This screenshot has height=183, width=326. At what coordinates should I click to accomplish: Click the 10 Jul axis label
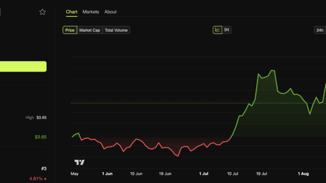point(232,174)
